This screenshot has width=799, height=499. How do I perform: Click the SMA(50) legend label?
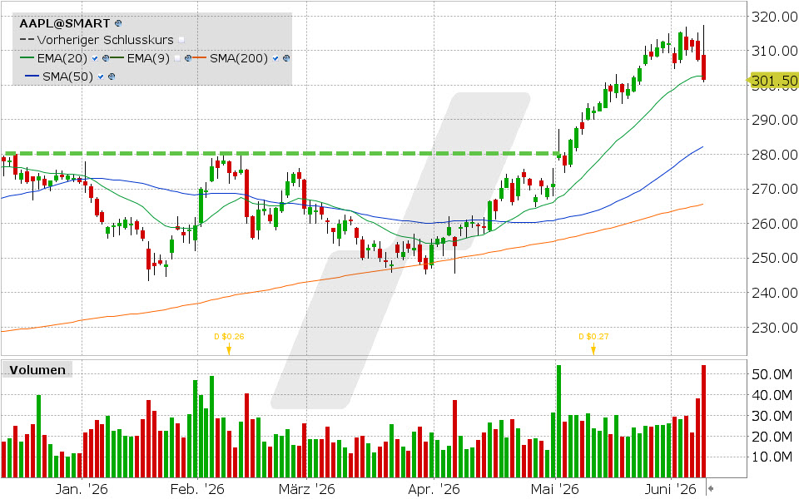[67, 77]
